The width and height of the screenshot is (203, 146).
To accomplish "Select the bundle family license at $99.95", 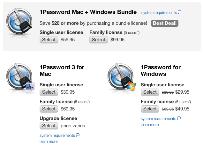I will pyautogui.click(x=99, y=40).
